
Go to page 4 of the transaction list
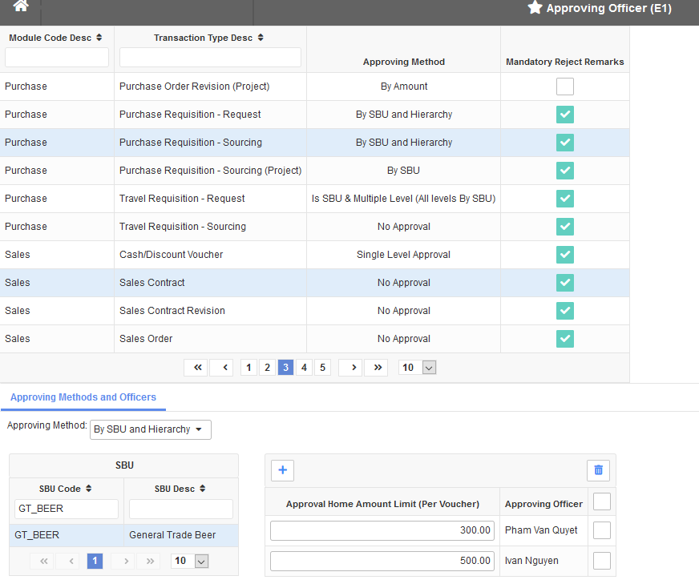click(304, 367)
